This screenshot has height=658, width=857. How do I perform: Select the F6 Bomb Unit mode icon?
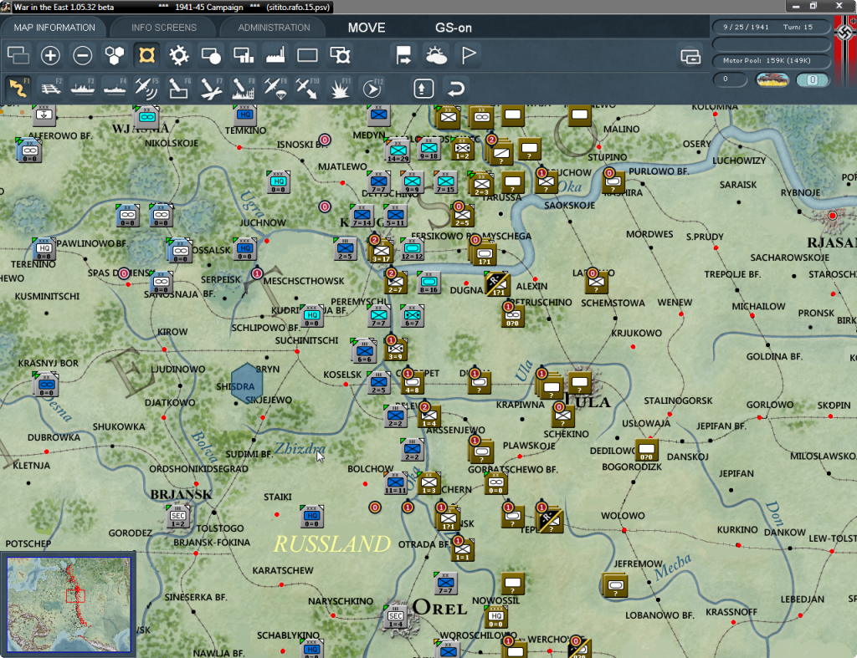pyautogui.click(x=179, y=88)
